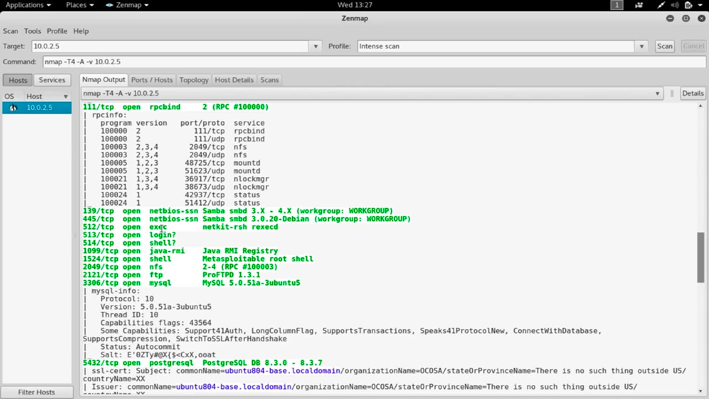Click the 111/tcp rpcbind output line

[x=176, y=107]
